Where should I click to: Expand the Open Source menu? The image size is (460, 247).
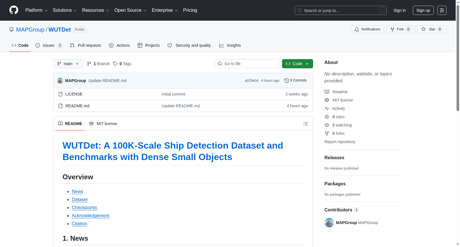point(130,10)
